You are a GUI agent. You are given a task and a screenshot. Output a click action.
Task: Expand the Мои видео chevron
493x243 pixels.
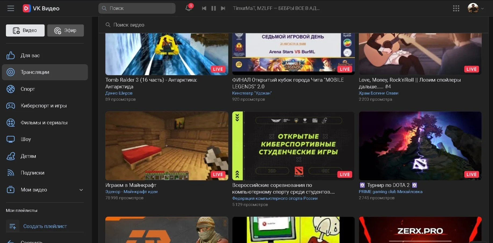tap(81, 190)
